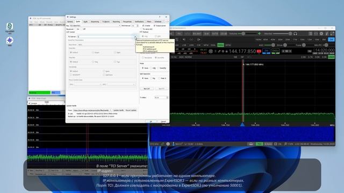Click the headphones icon in ExpertSDR3 status bar

pos(251,144)
